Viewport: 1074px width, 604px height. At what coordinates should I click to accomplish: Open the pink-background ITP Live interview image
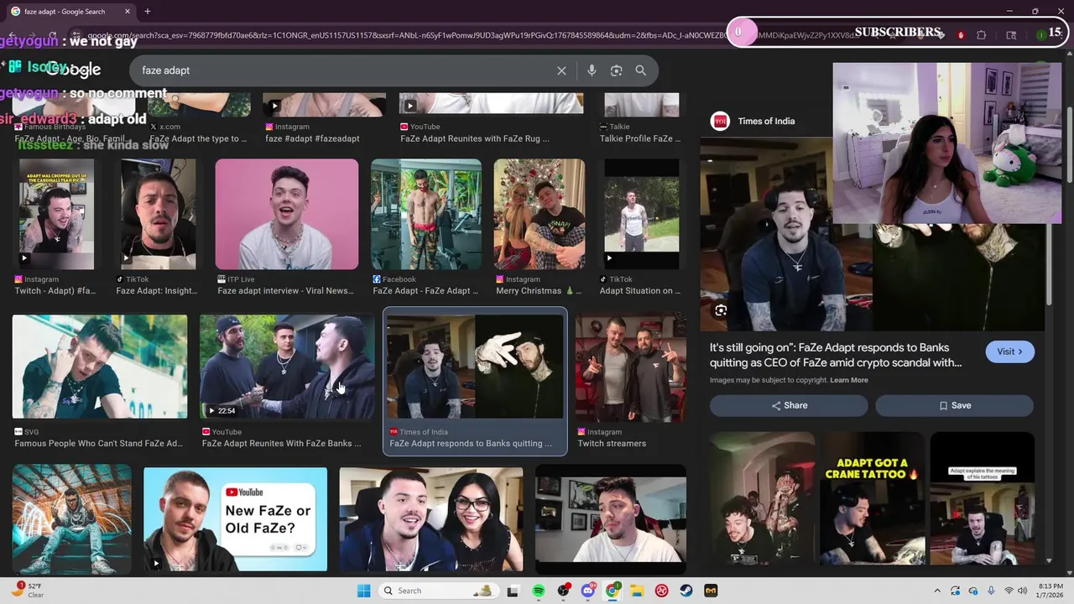pos(287,214)
